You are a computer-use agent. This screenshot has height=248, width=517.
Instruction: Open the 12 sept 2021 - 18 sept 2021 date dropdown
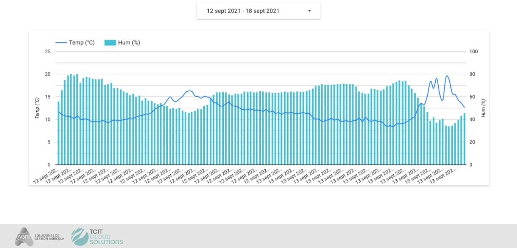point(258,11)
